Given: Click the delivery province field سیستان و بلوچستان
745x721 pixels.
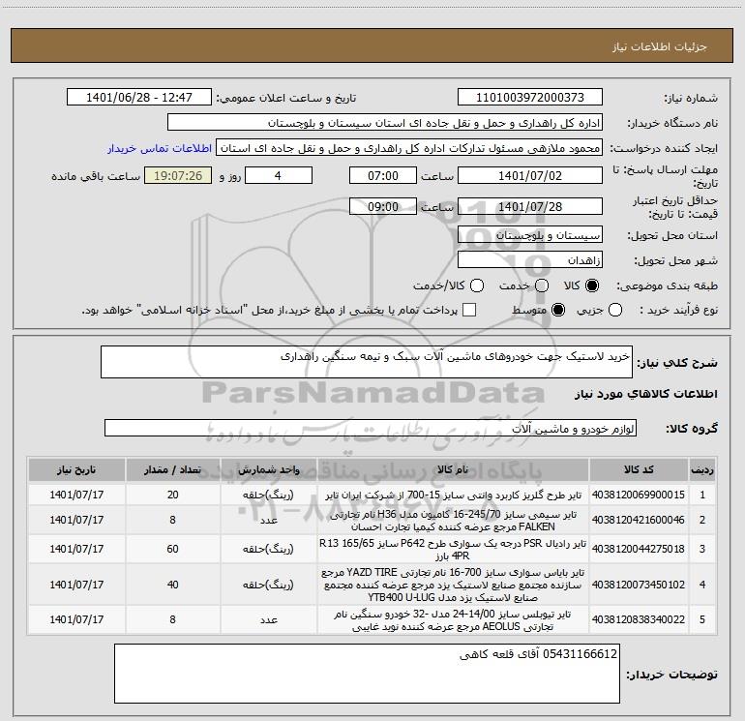Looking at the screenshot, I should click(x=530, y=235).
